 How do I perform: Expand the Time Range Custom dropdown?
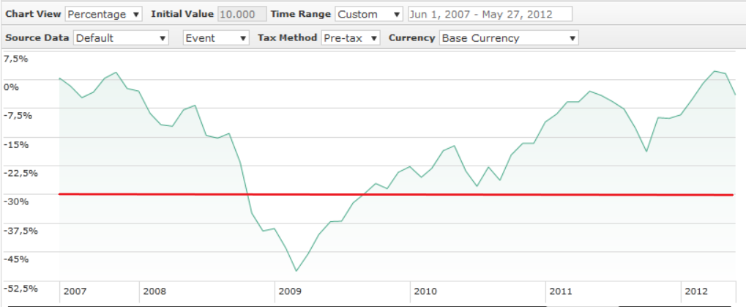[x=368, y=15]
